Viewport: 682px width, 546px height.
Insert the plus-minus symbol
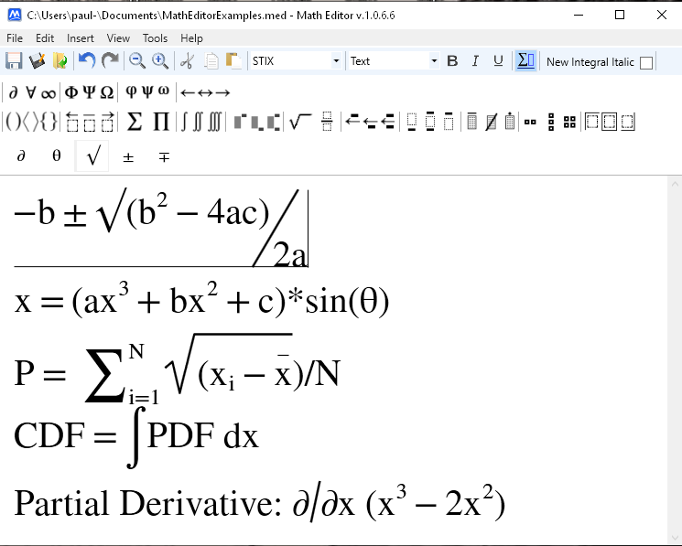[x=128, y=156]
